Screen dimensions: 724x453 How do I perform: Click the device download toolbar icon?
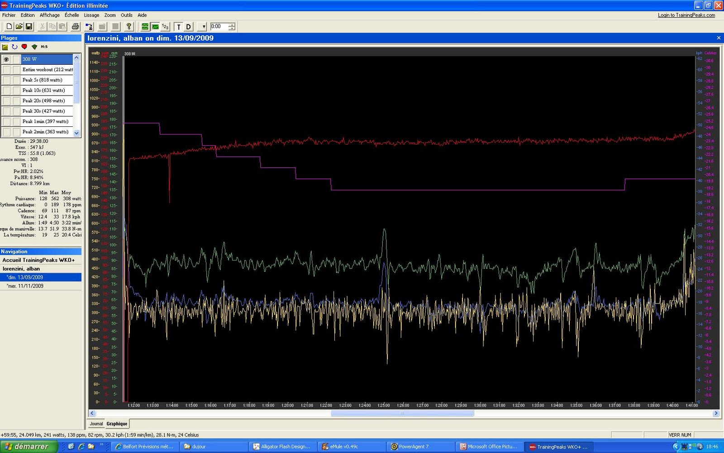(x=89, y=27)
